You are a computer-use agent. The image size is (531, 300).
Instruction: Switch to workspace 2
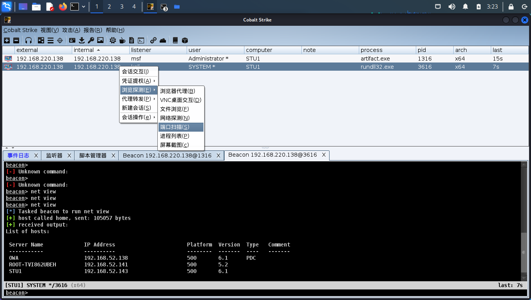[109, 7]
